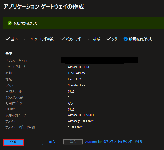Click the Standard_v2 tier value

(77, 85)
